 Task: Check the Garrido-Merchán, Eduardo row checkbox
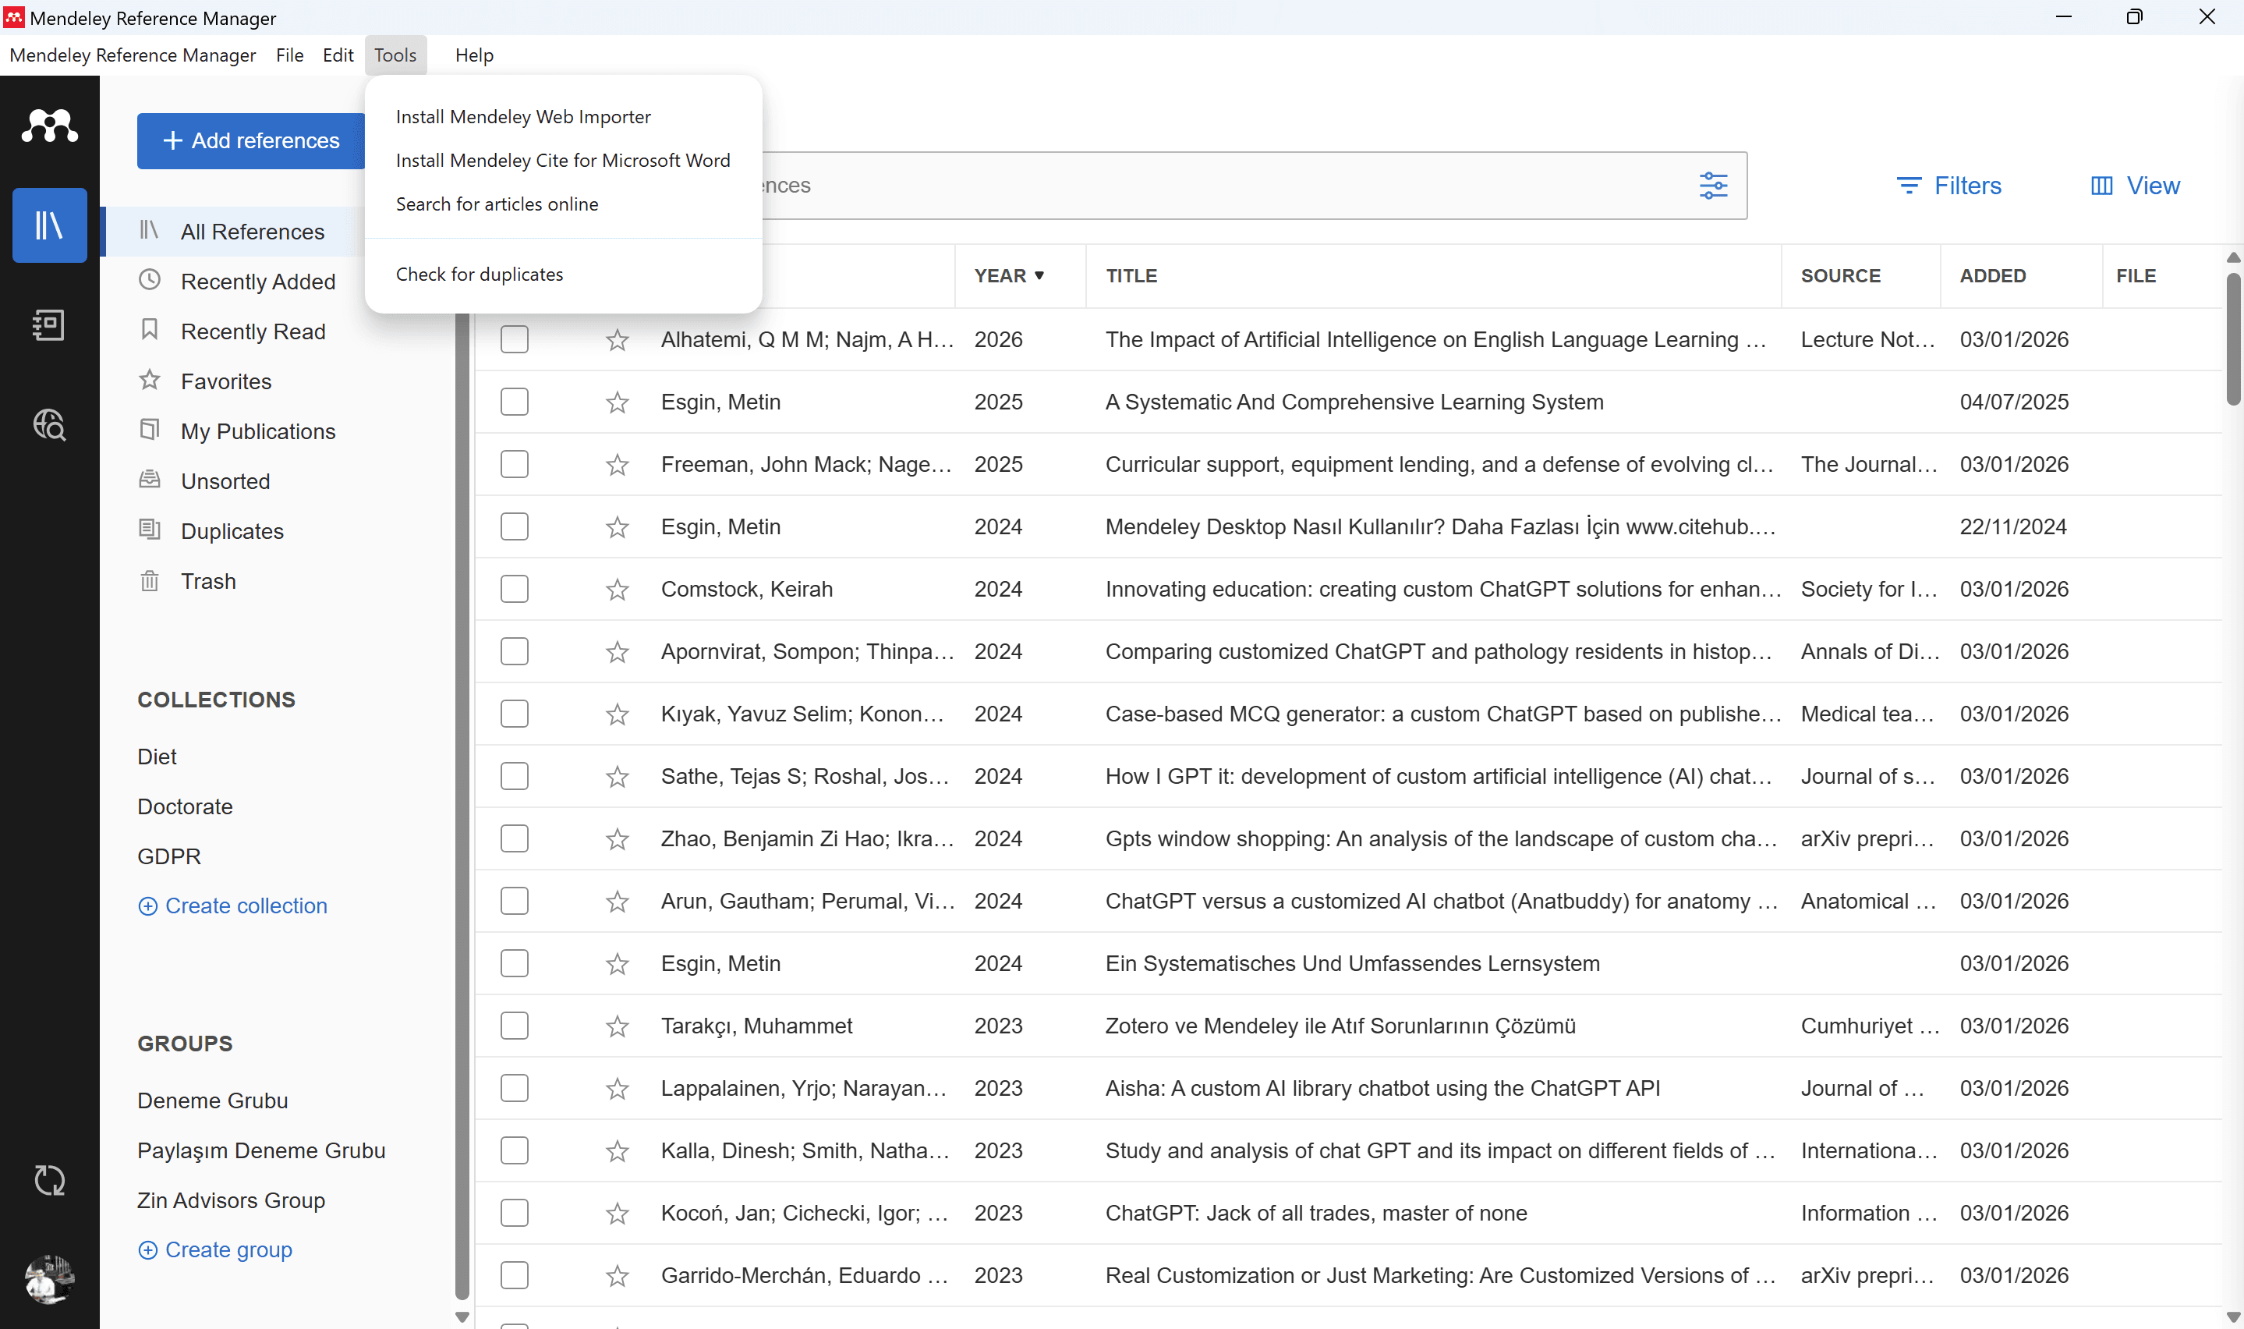(514, 1275)
